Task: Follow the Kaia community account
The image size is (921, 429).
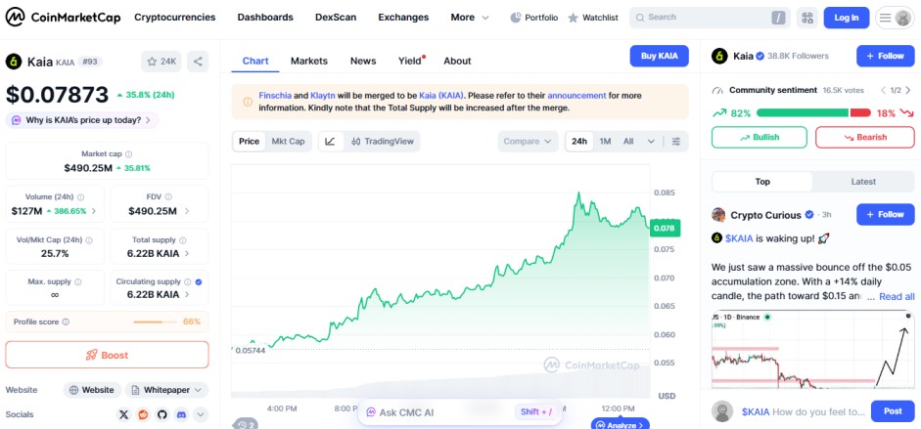Action: pyautogui.click(x=886, y=57)
